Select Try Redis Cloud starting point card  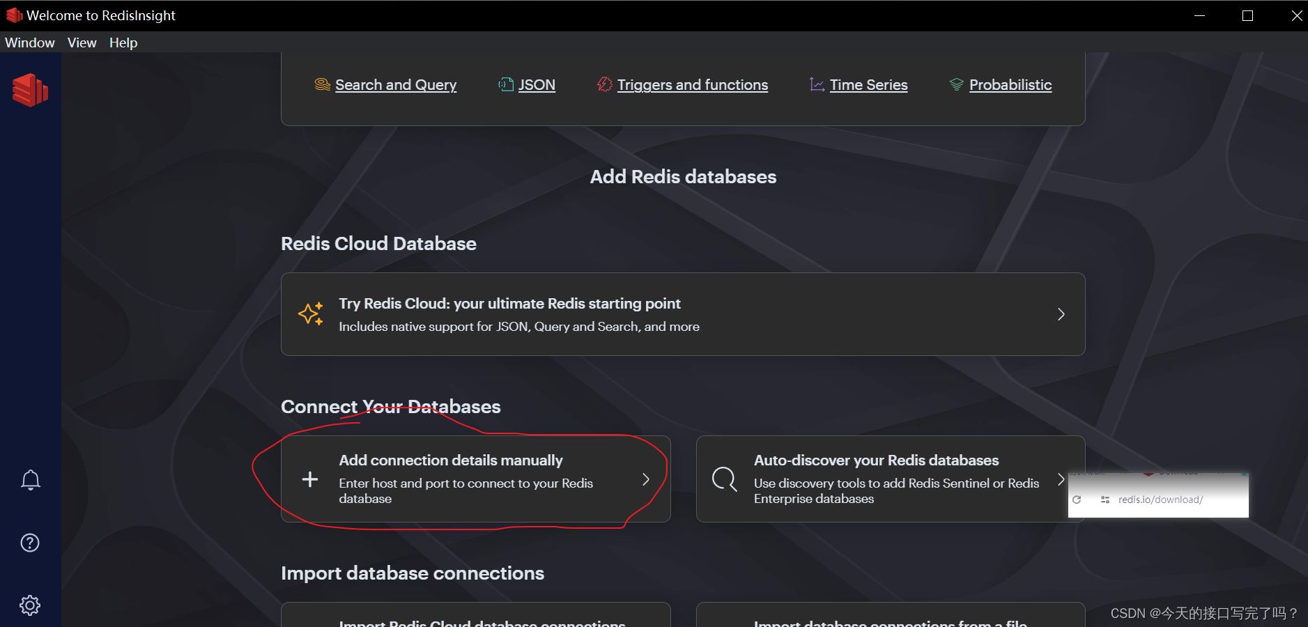click(683, 314)
